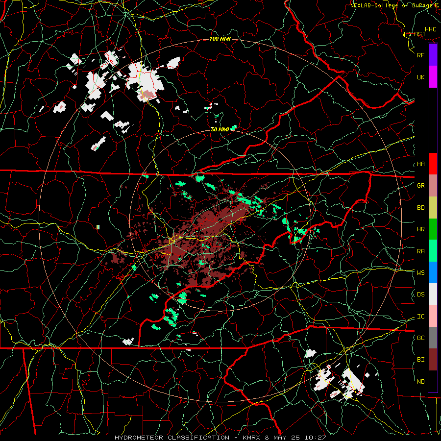Image resolution: width=441 pixels, height=441 pixels.
Task: Click the '50 NMI' range ring label
Action: 220,130
